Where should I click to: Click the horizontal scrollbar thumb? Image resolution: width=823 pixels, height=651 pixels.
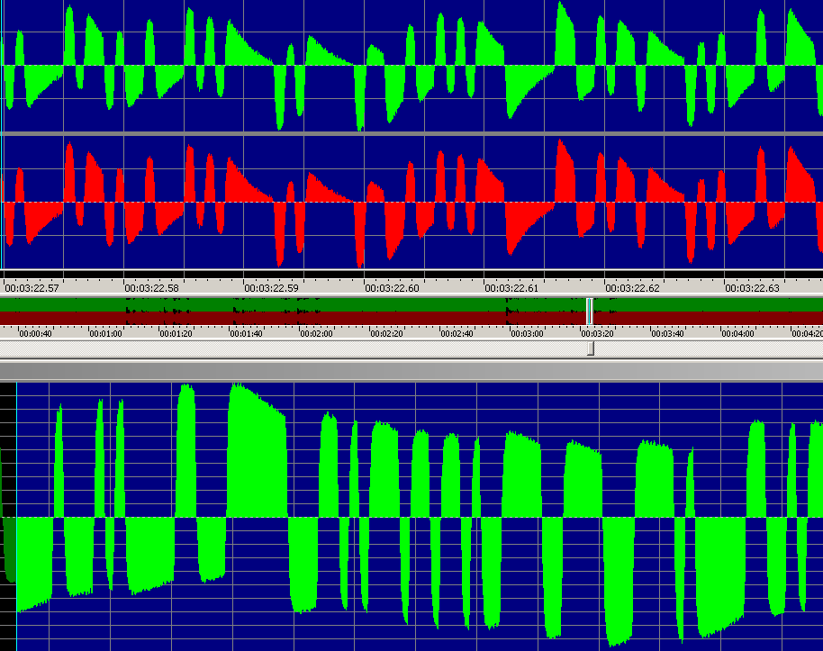[591, 348]
